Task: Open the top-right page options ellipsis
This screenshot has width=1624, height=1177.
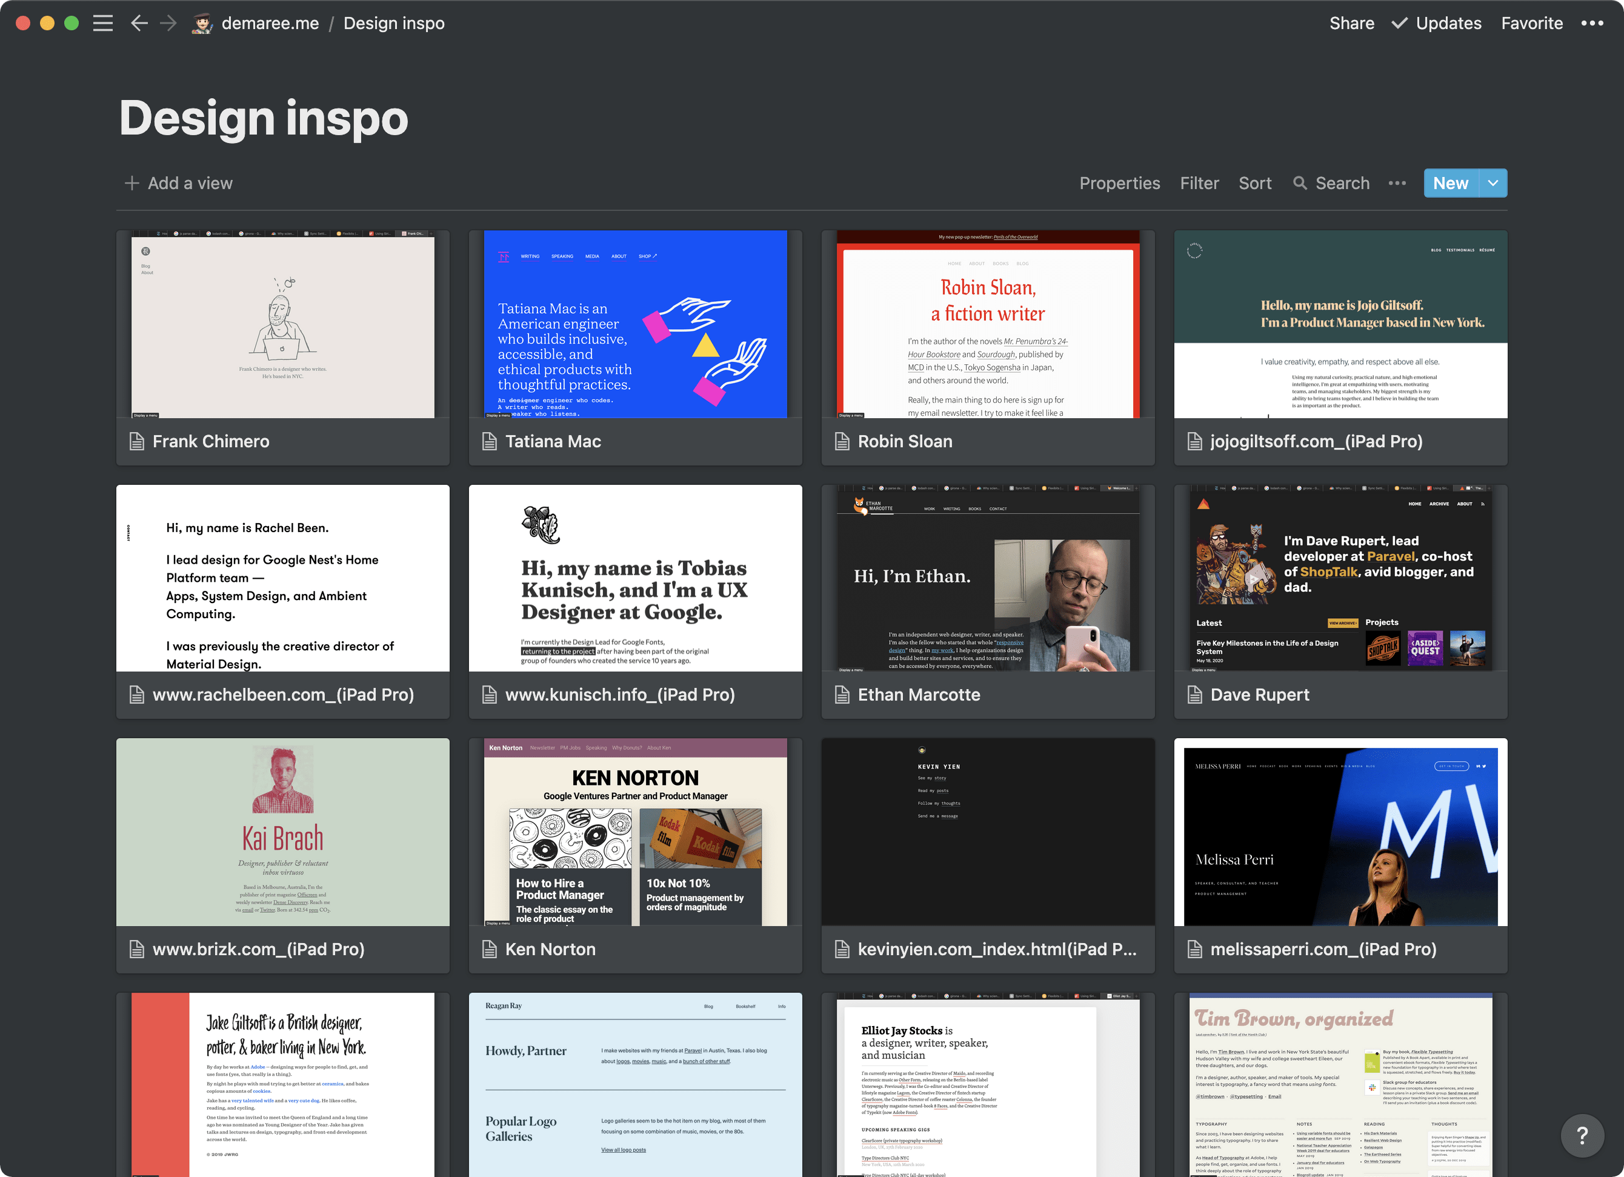Action: coord(1592,23)
